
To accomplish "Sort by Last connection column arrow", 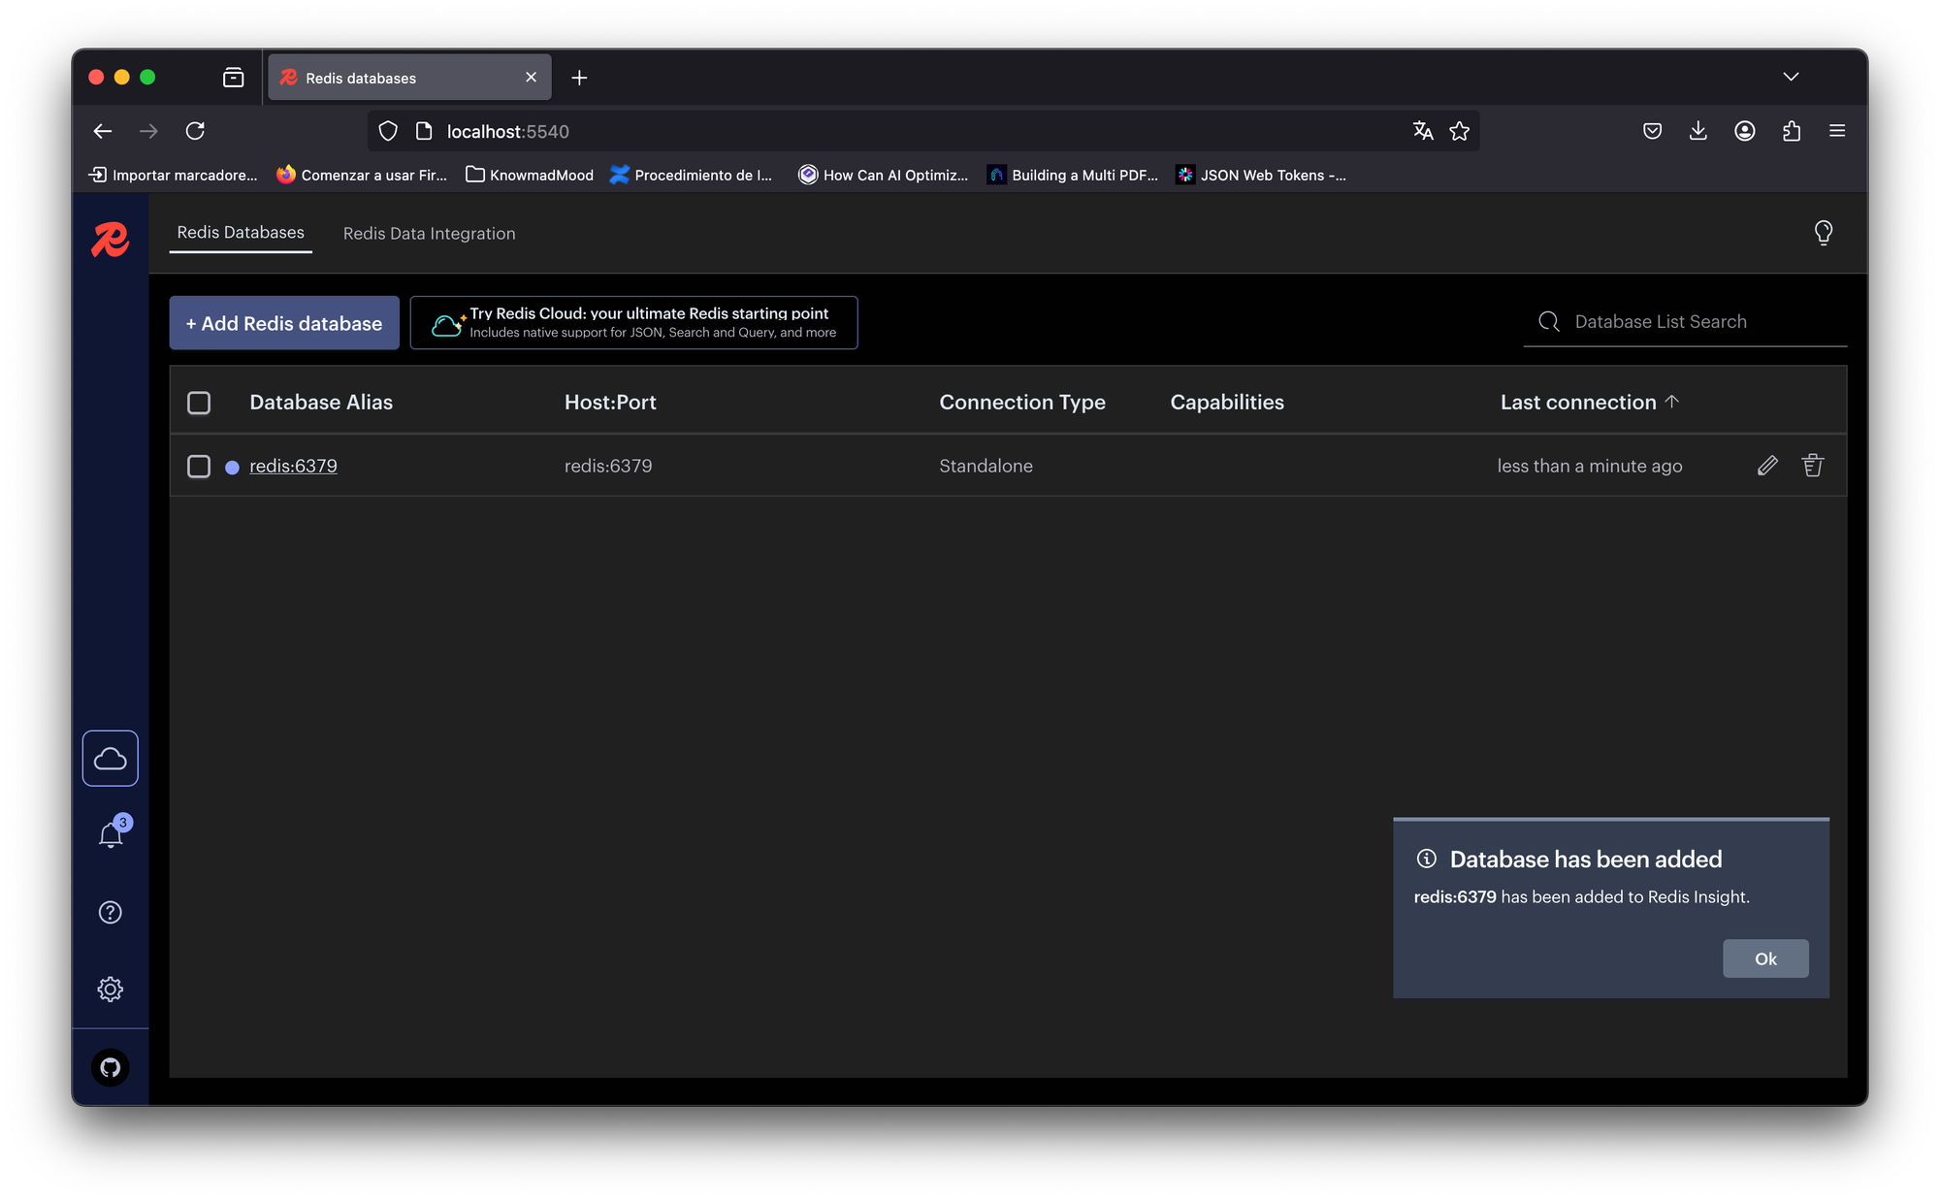I will 1671,402.
